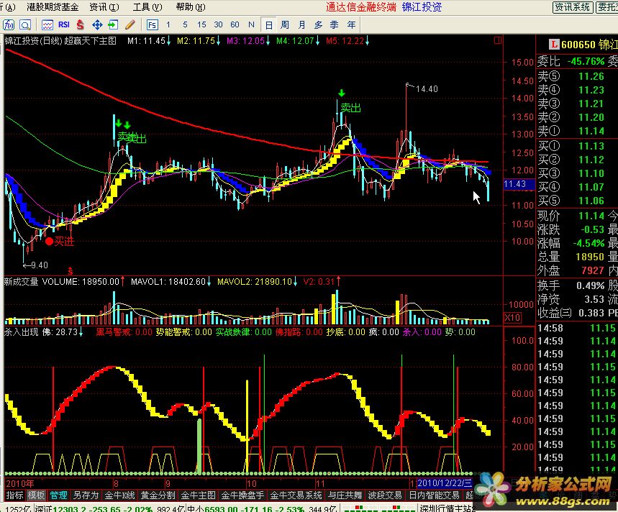Click MAVOL2: 21890.10 indicator label

pyautogui.click(x=257, y=282)
